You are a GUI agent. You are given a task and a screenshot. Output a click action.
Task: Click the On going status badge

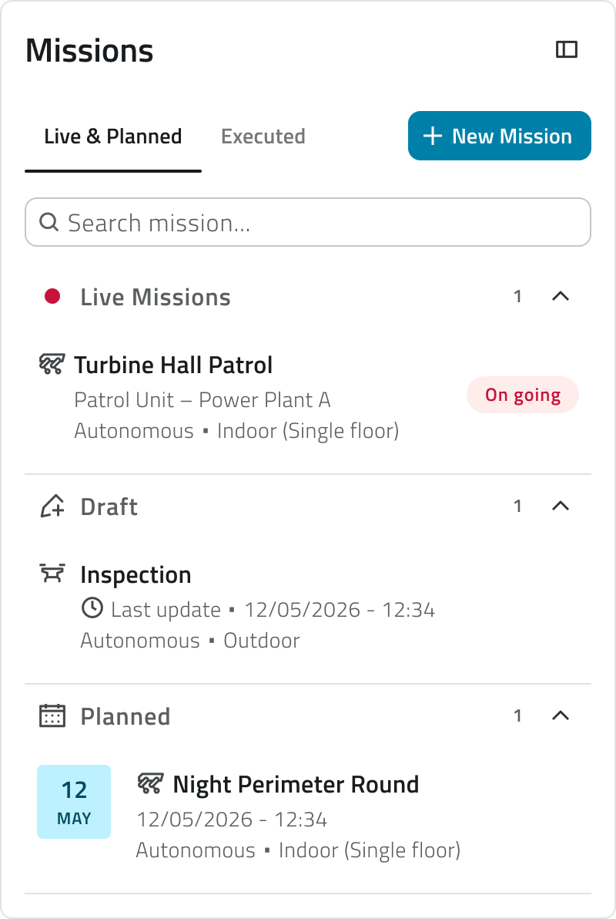(x=523, y=395)
